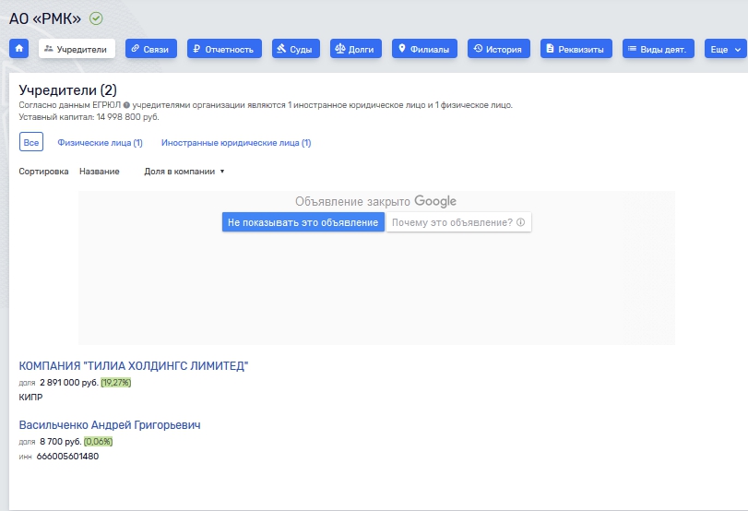
Task: Click Почему это объявление? button
Action: click(x=458, y=222)
